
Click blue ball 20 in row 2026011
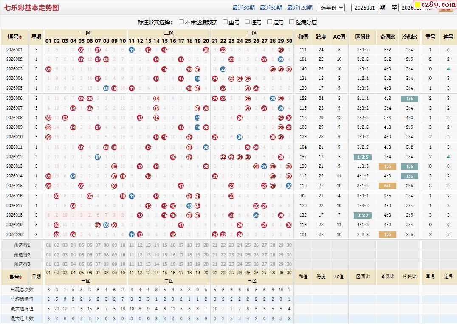[206, 147]
